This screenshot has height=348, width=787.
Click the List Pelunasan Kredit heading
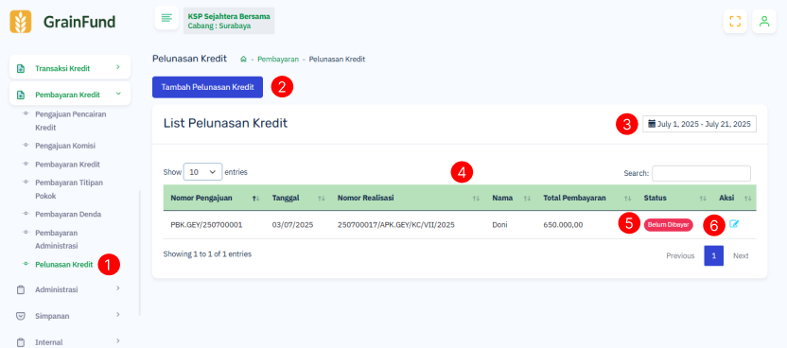pyautogui.click(x=225, y=123)
